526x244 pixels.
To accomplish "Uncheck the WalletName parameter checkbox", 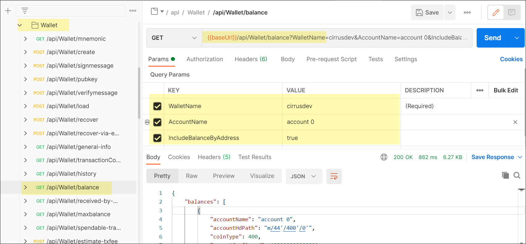I will (157, 106).
